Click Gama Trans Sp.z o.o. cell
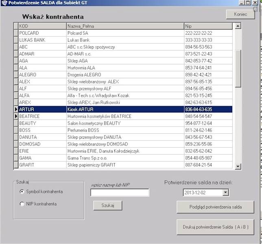The image size is (262, 244). [x=125, y=158]
